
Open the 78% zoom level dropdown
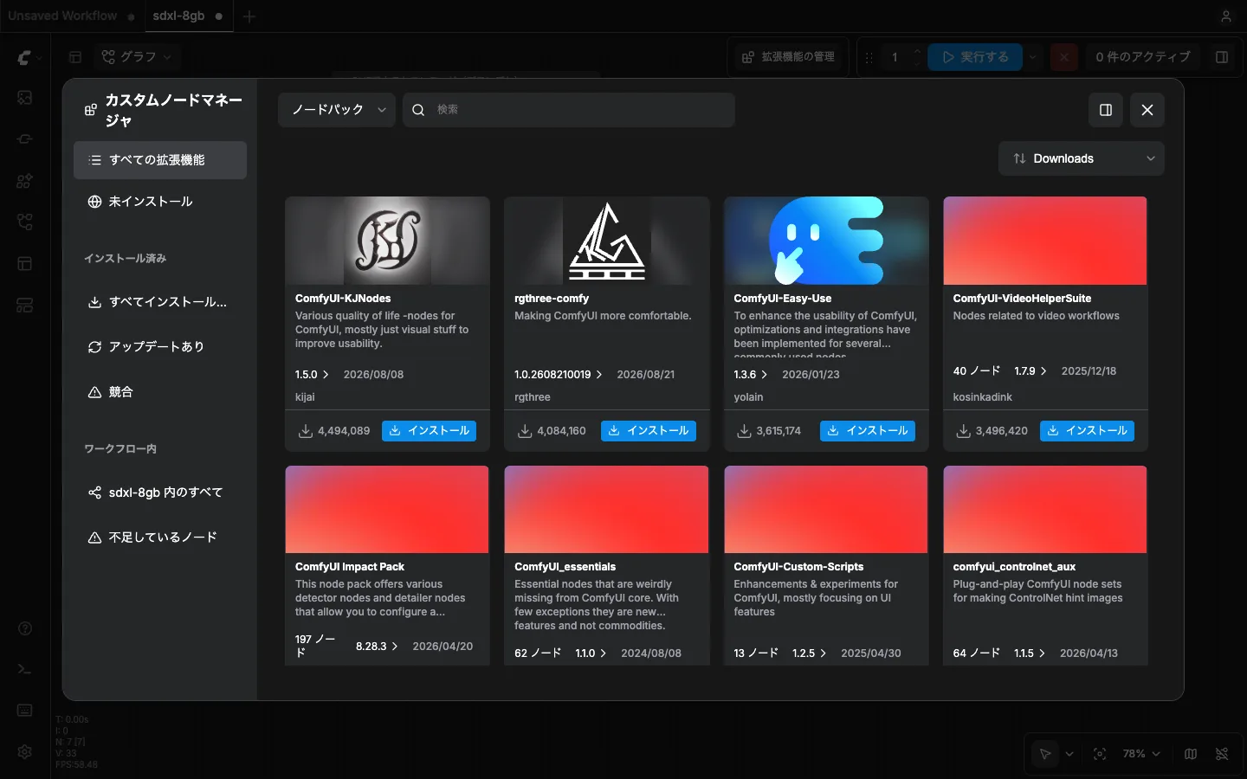(x=1141, y=754)
